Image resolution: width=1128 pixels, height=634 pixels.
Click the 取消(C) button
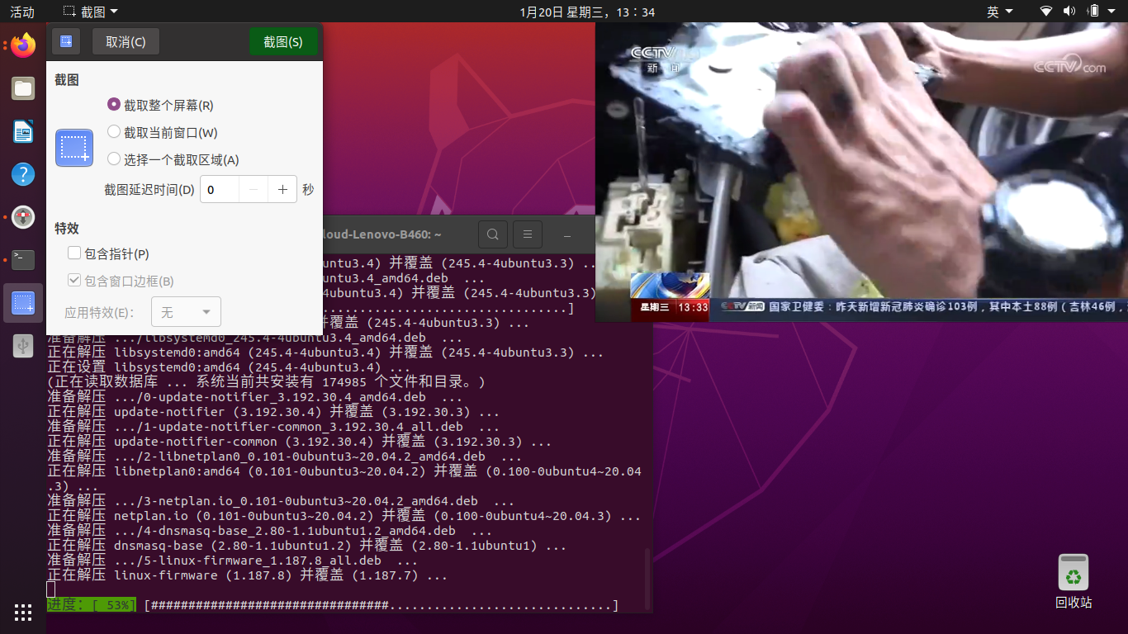pyautogui.click(x=126, y=41)
